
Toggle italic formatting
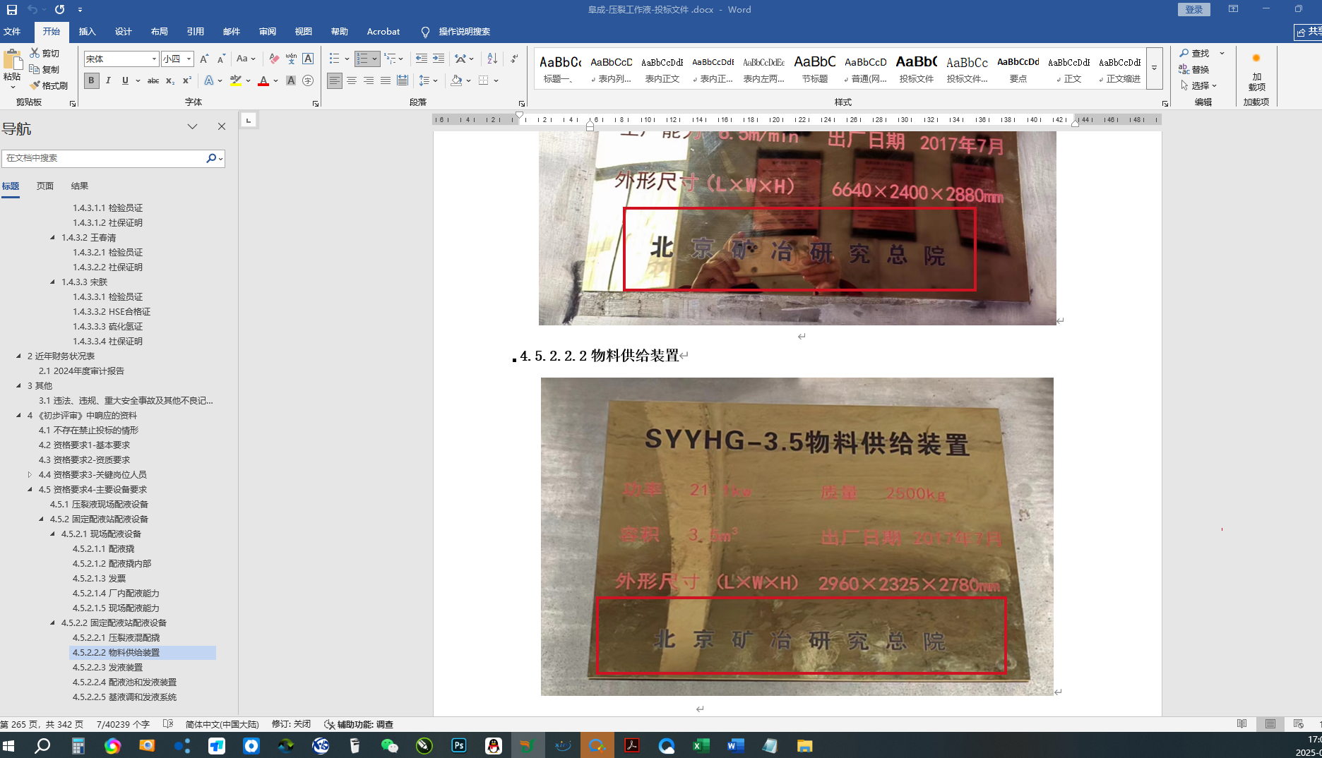click(x=108, y=80)
